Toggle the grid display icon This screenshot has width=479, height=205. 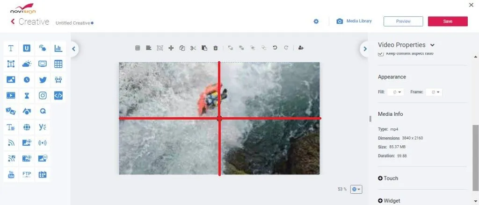pos(138,48)
